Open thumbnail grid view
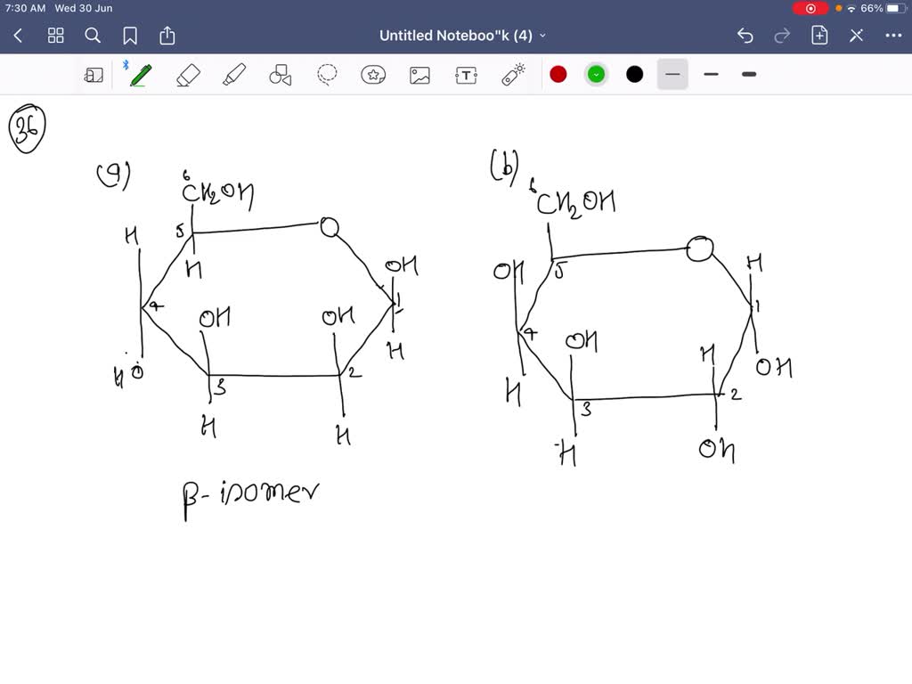Screen dimensions: 912x684 (x=55, y=36)
